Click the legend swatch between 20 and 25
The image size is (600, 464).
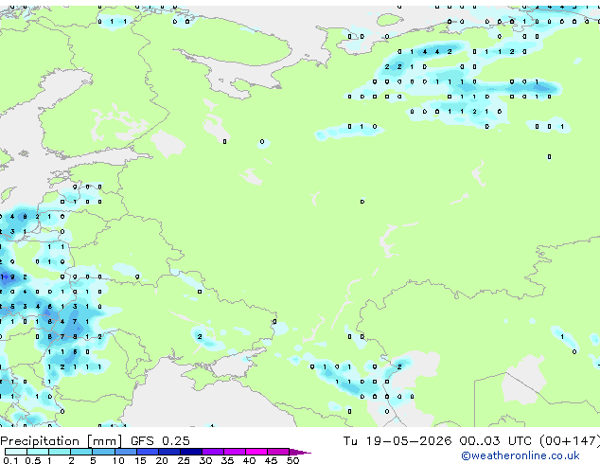[x=169, y=452]
